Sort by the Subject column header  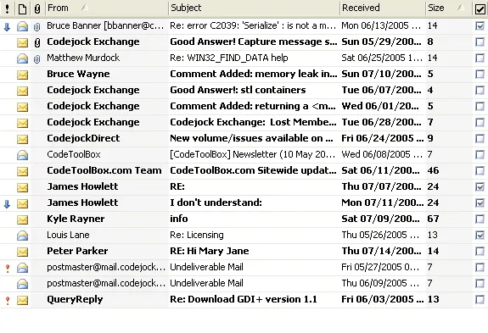[254, 8]
